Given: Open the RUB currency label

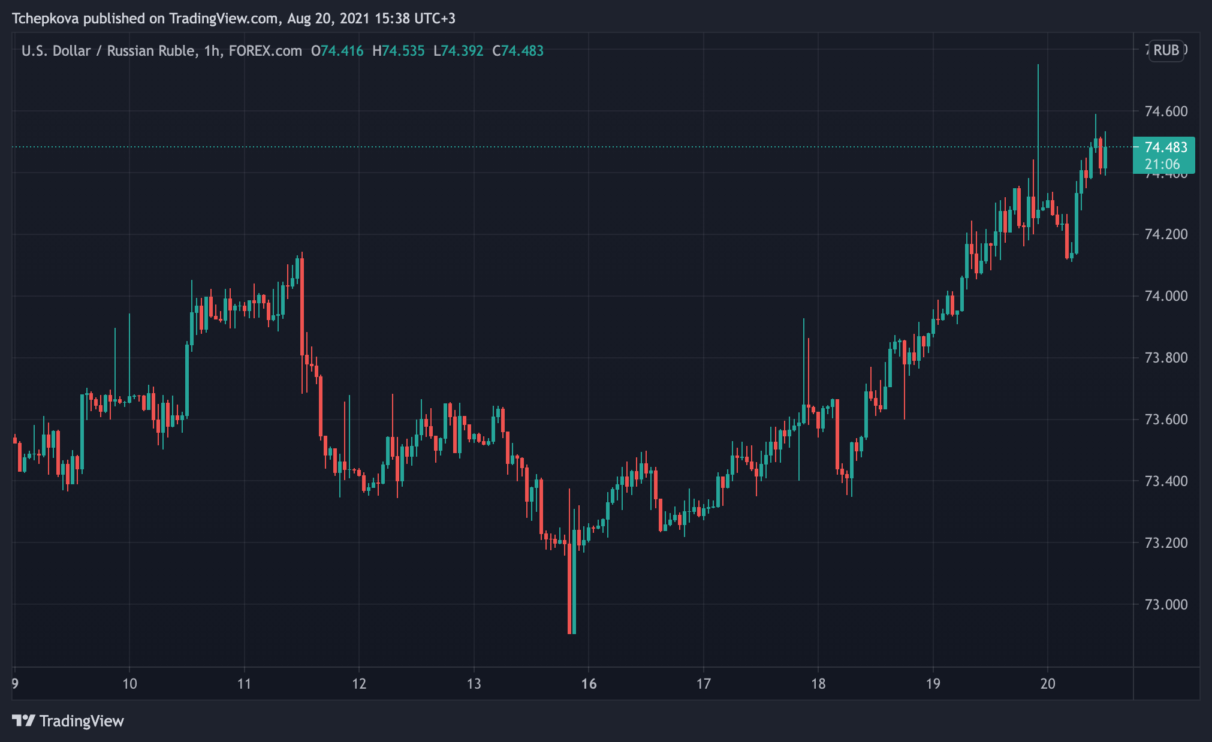Looking at the screenshot, I should click(1166, 50).
